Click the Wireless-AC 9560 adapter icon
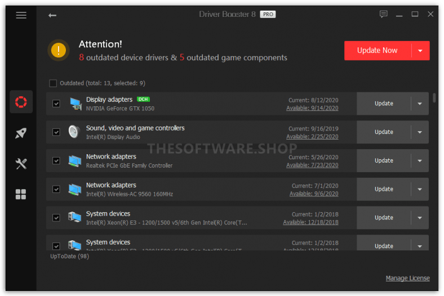444x296 pixels. (x=75, y=190)
